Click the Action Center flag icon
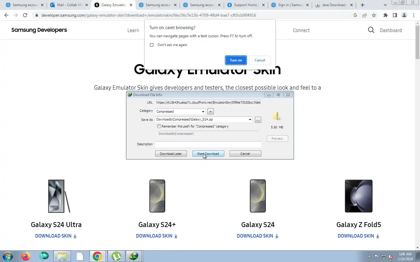Viewport: 420px width, 262px height. tap(377, 257)
